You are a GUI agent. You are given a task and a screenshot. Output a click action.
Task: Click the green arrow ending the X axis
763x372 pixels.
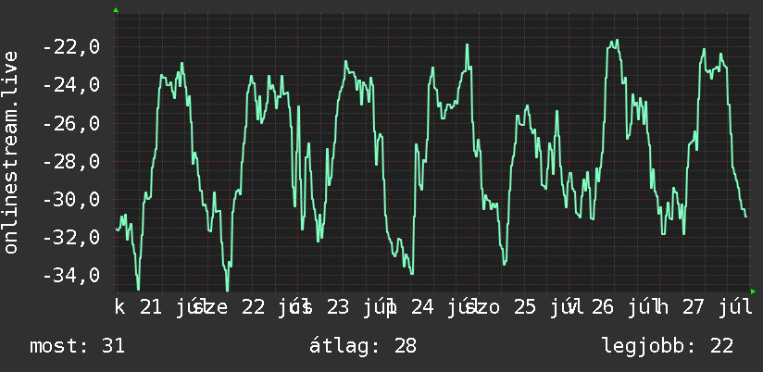(753, 291)
